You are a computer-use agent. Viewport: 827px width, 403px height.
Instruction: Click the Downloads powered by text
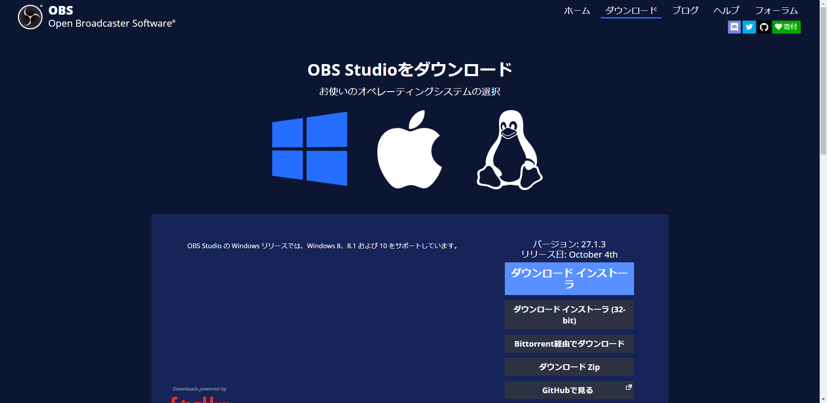tap(199, 389)
